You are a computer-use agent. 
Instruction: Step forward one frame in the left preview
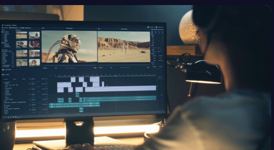pyautogui.click(x=72, y=68)
